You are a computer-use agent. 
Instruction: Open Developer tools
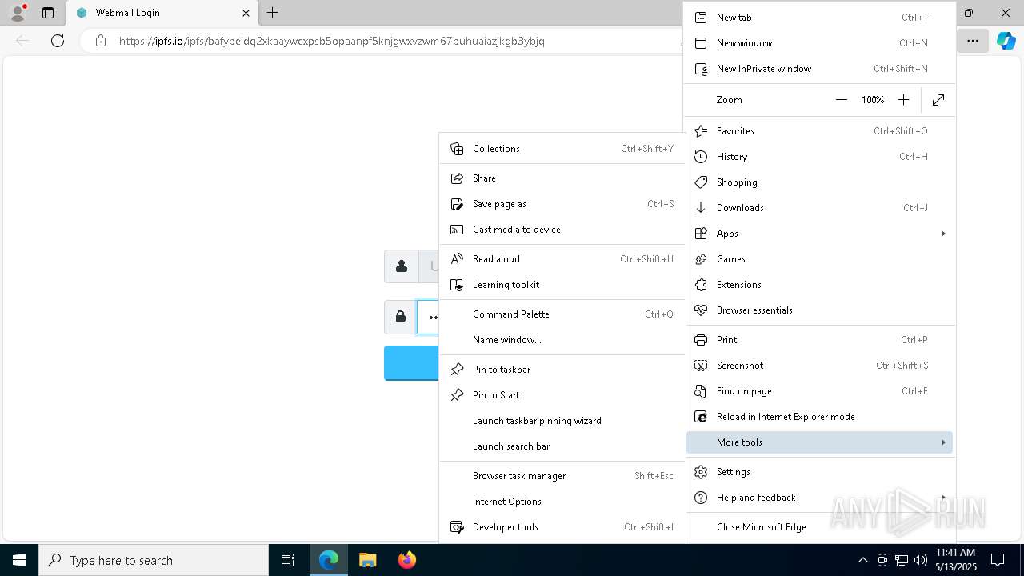[x=562, y=526]
